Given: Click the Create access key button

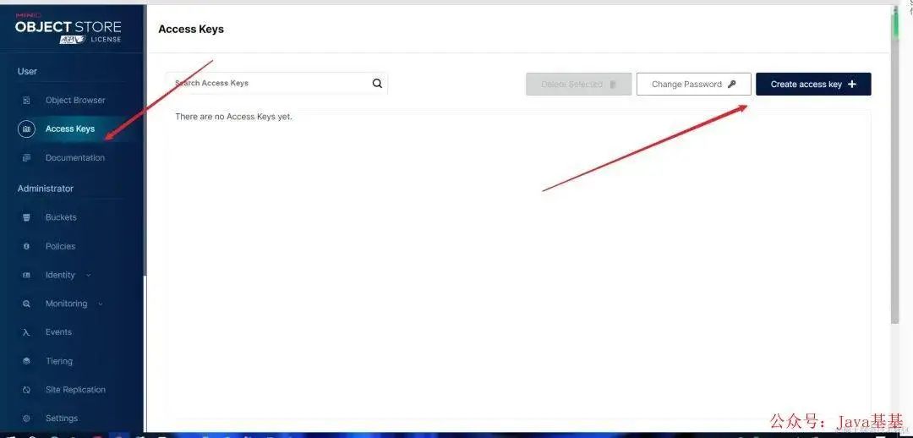Looking at the screenshot, I should (813, 84).
